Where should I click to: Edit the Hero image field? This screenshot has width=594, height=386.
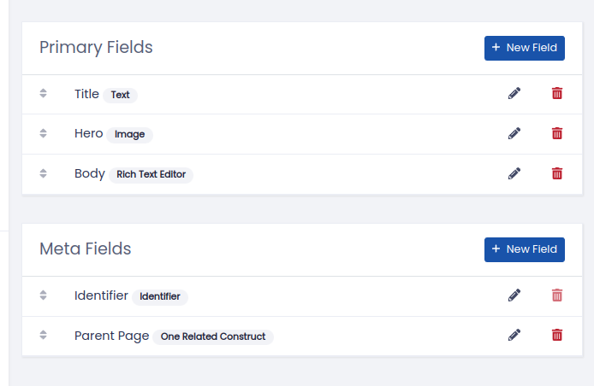514,133
